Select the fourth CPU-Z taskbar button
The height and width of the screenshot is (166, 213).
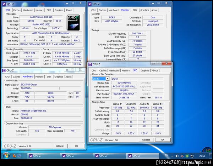pos(143,156)
